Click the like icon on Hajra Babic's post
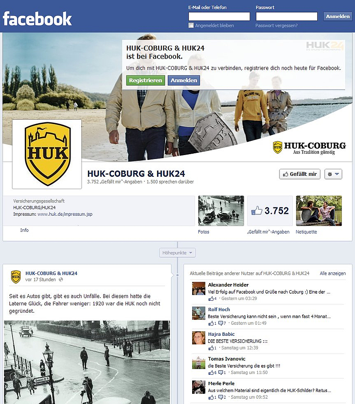The image size is (355, 404). [x=211, y=348]
